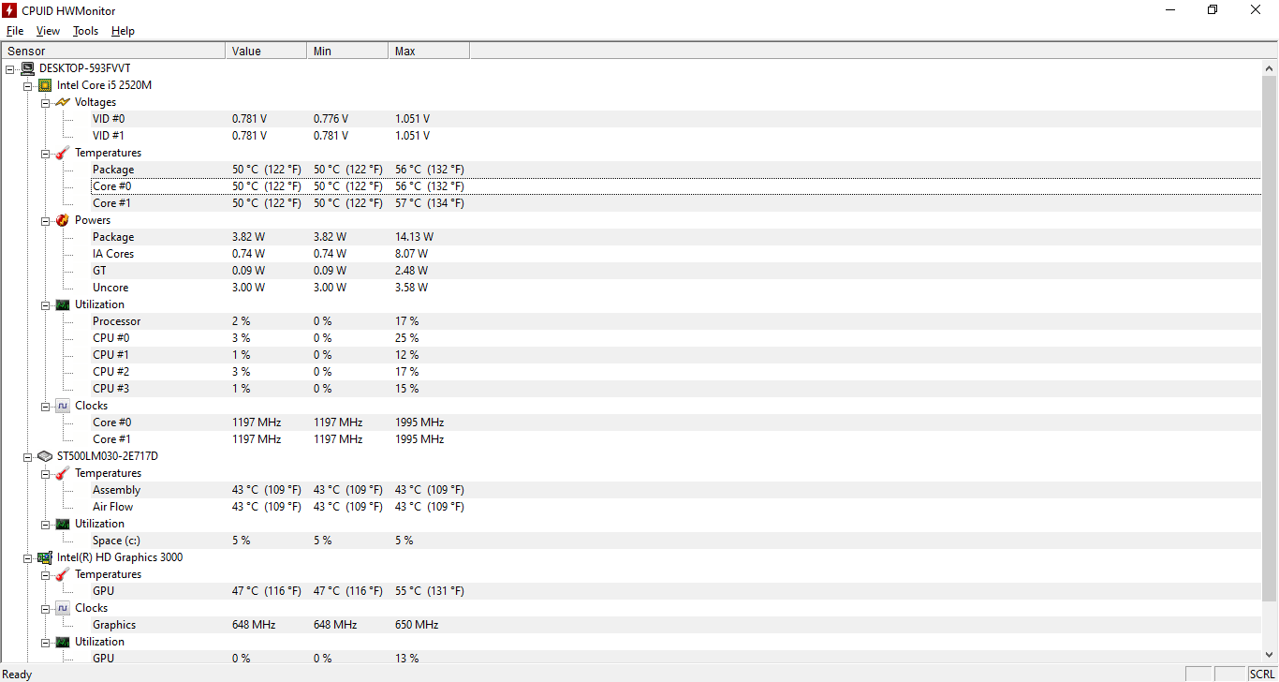The width and height of the screenshot is (1279, 682).
Task: Click the Powers flame icon
Action: [63, 220]
